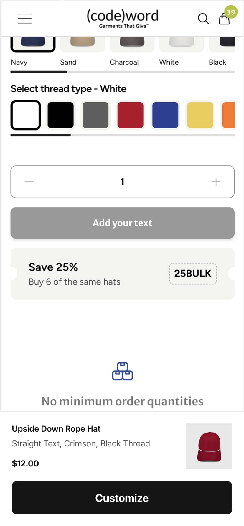
Task: Click the 25BULK coupon code
Action: tap(193, 273)
